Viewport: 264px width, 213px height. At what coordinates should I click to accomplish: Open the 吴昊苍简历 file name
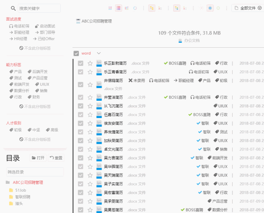113,210
